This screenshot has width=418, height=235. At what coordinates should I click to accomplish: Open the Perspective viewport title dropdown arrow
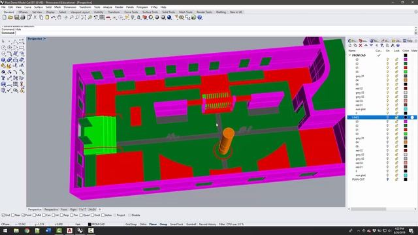[x=44, y=39]
